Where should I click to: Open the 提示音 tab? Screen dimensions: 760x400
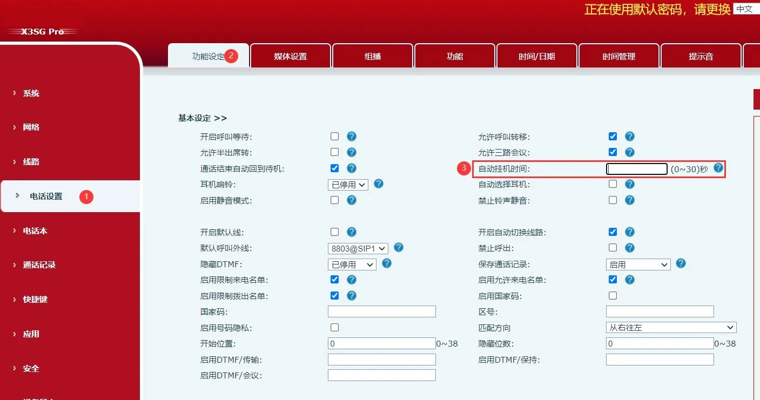pos(701,56)
